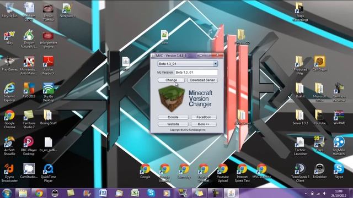Image resolution: width=353 pixels, height=198 pixels.
Task: Click the Minecraft grass block logo
Action: point(172,99)
